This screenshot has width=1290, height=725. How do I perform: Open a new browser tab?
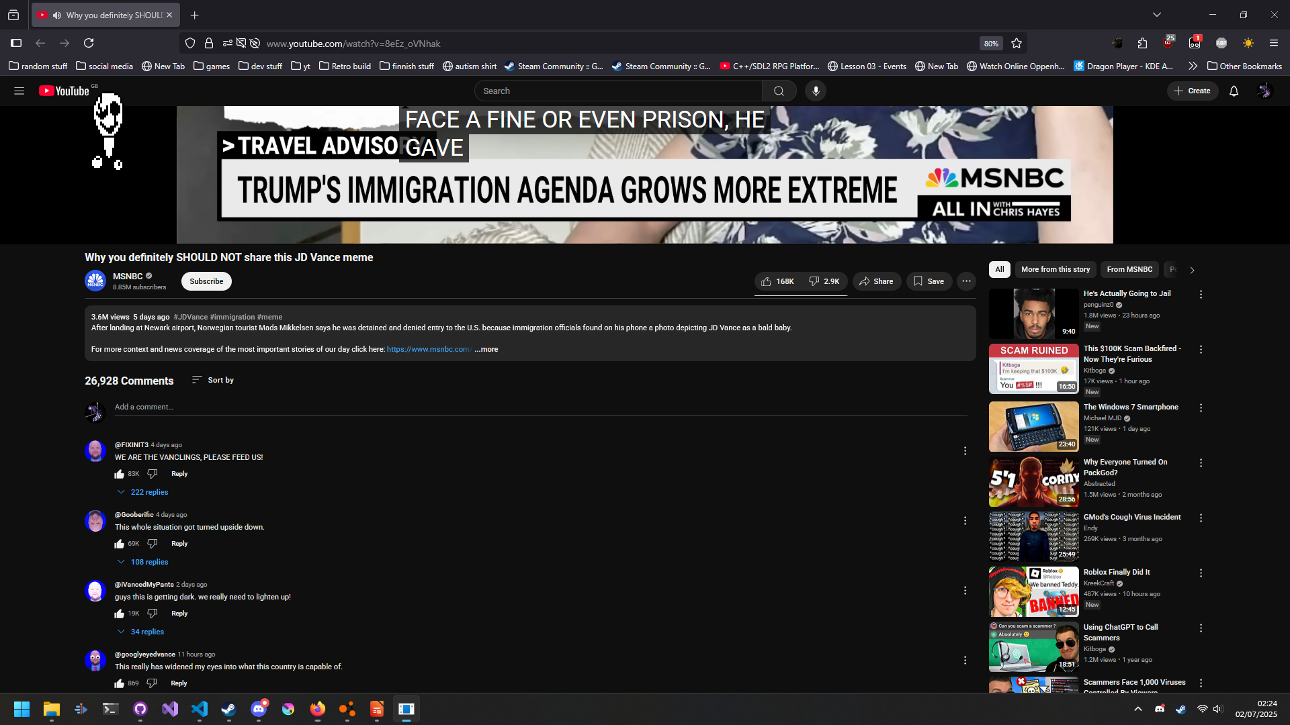coord(194,15)
